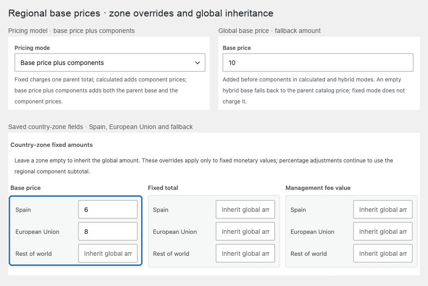Click the 'Fixed charges one parent total' description

point(100,91)
